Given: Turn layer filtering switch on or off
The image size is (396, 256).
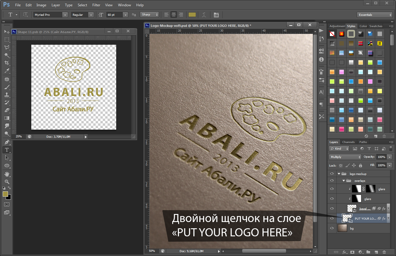Looking at the screenshot, I should tap(391, 148).
